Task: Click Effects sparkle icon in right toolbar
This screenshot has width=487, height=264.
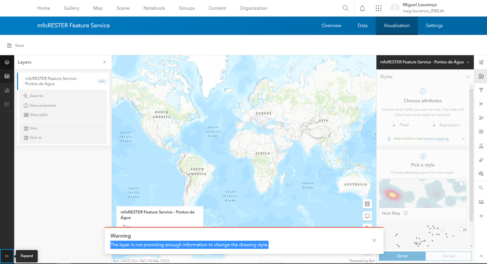Action: click(x=481, y=104)
